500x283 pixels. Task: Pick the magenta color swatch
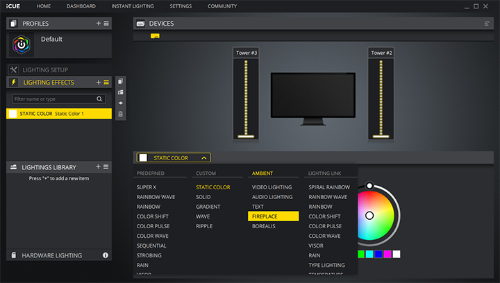tap(387, 255)
